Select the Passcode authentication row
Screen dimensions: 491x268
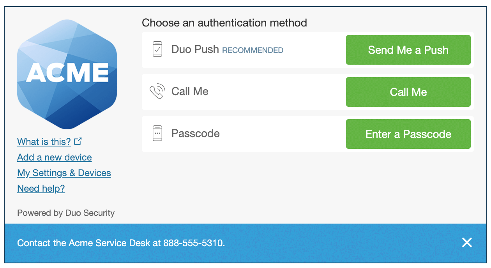coord(242,134)
